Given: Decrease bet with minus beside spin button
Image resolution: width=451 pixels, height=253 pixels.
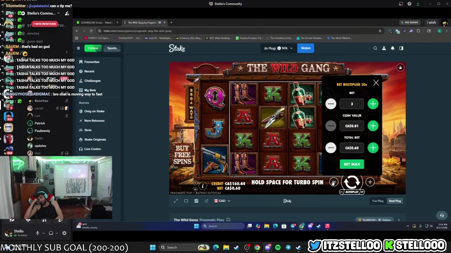Looking at the screenshot, I should [334, 182].
